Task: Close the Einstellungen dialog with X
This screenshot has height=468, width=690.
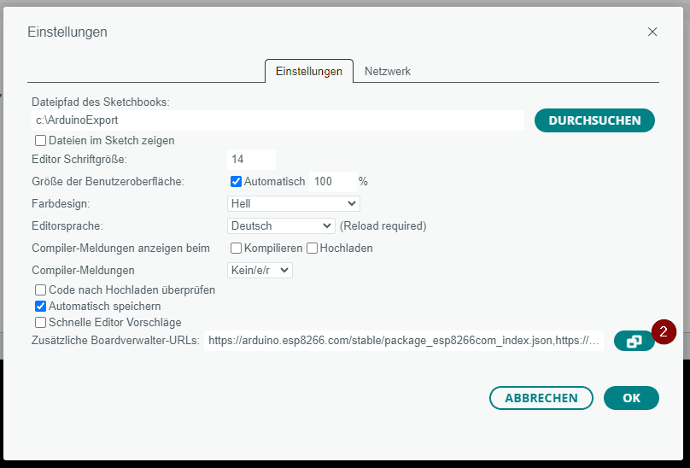Action: [x=652, y=32]
